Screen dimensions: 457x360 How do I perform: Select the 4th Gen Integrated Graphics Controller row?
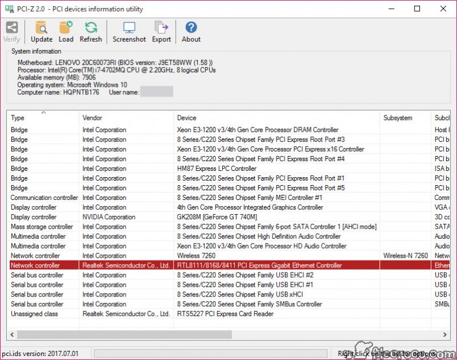pyautogui.click(x=228, y=207)
